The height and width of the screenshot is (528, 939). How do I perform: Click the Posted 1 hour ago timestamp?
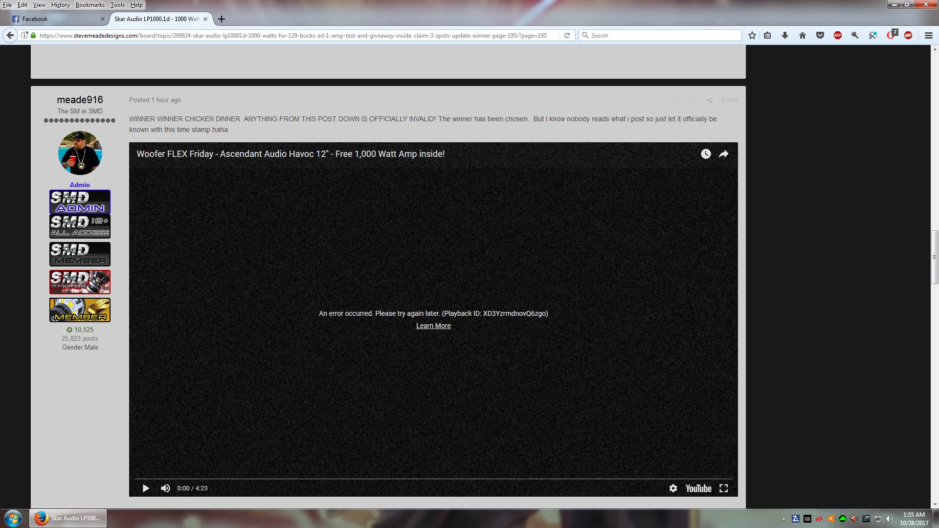tap(155, 100)
